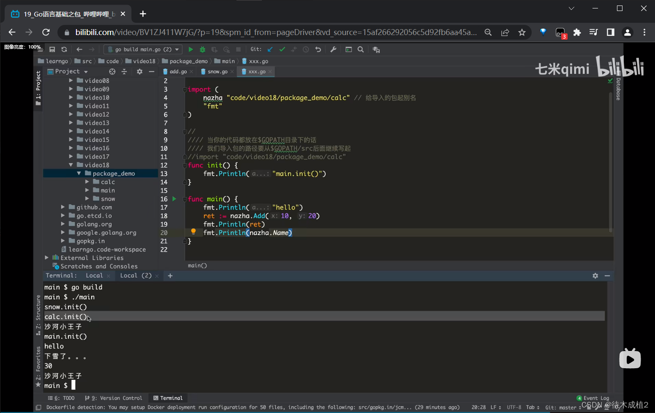Expand External Libraries node

47,258
